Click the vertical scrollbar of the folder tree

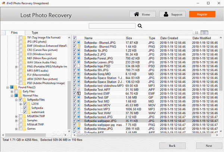69,105
